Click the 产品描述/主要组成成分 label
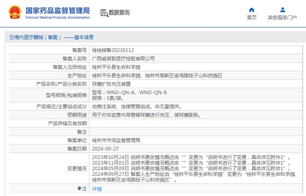The image size is (306, 196). coord(62,107)
